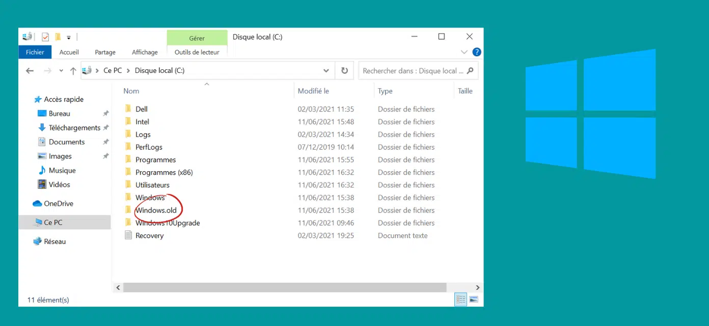Switch to the Affichage tab
Viewport: 709px width, 326px height.
point(145,52)
